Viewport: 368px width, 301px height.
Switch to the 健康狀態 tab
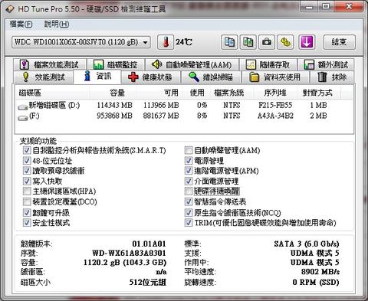(150, 77)
